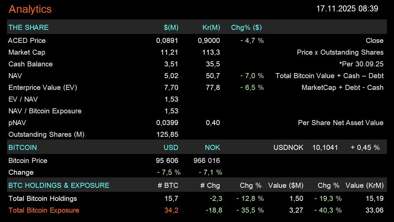Click the USDNOK label

coord(288,148)
